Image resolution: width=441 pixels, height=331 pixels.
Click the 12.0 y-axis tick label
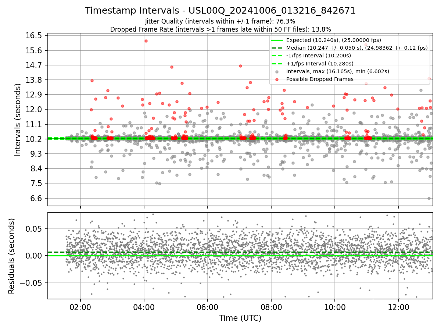pos(34,109)
